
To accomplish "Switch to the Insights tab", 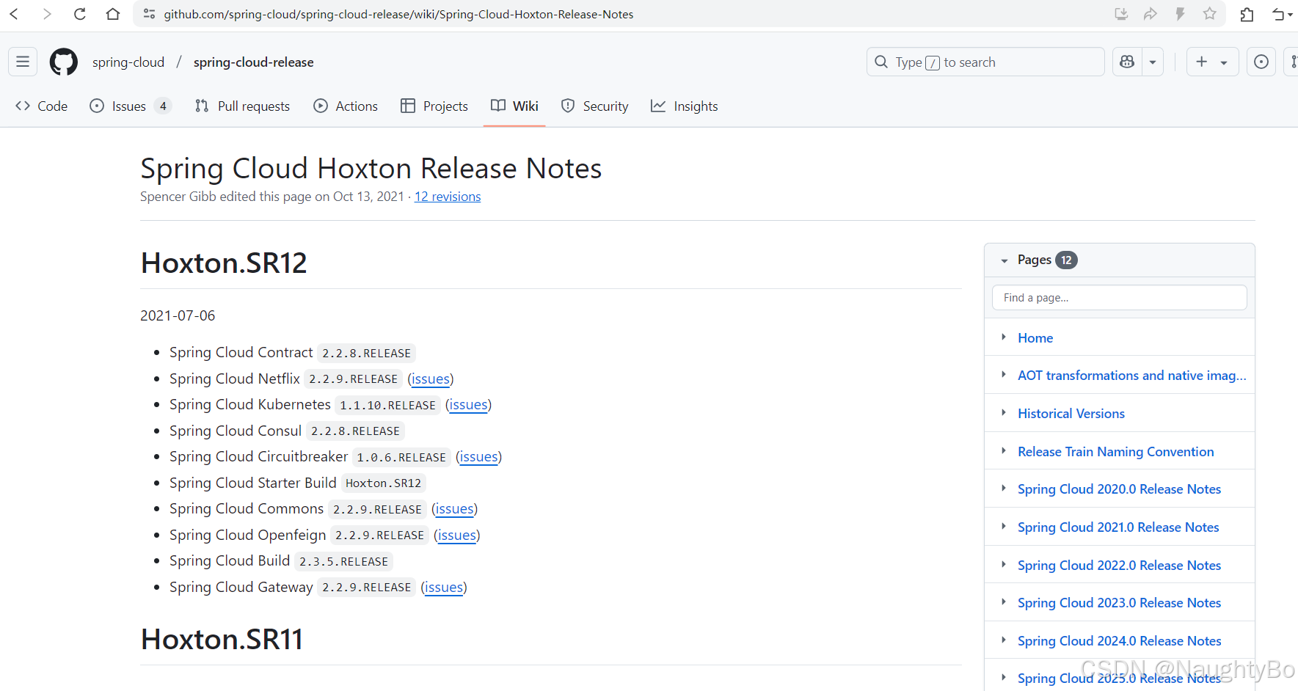I will click(685, 106).
